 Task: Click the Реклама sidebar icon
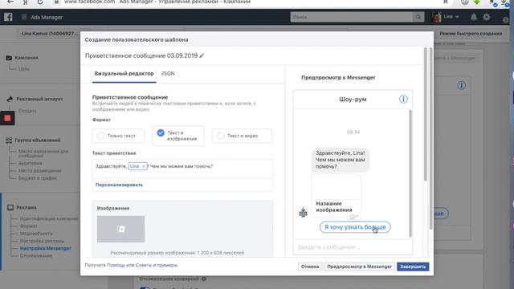click(x=10, y=207)
